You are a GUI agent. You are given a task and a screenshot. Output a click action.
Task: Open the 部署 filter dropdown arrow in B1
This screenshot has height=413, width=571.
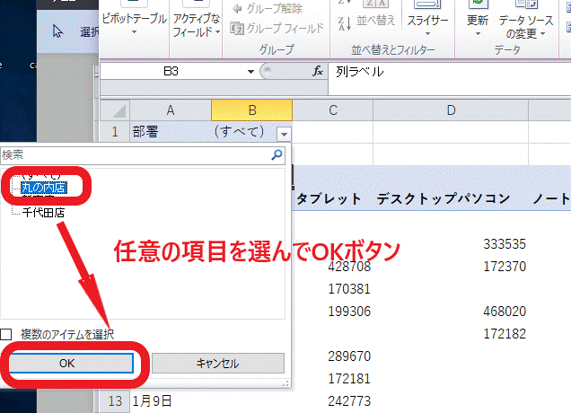[x=284, y=133]
